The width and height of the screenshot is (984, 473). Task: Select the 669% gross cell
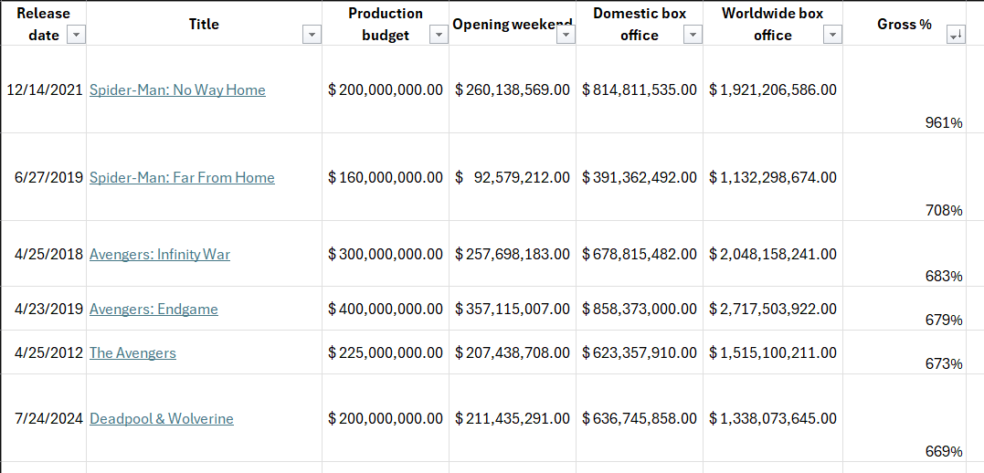(905, 418)
